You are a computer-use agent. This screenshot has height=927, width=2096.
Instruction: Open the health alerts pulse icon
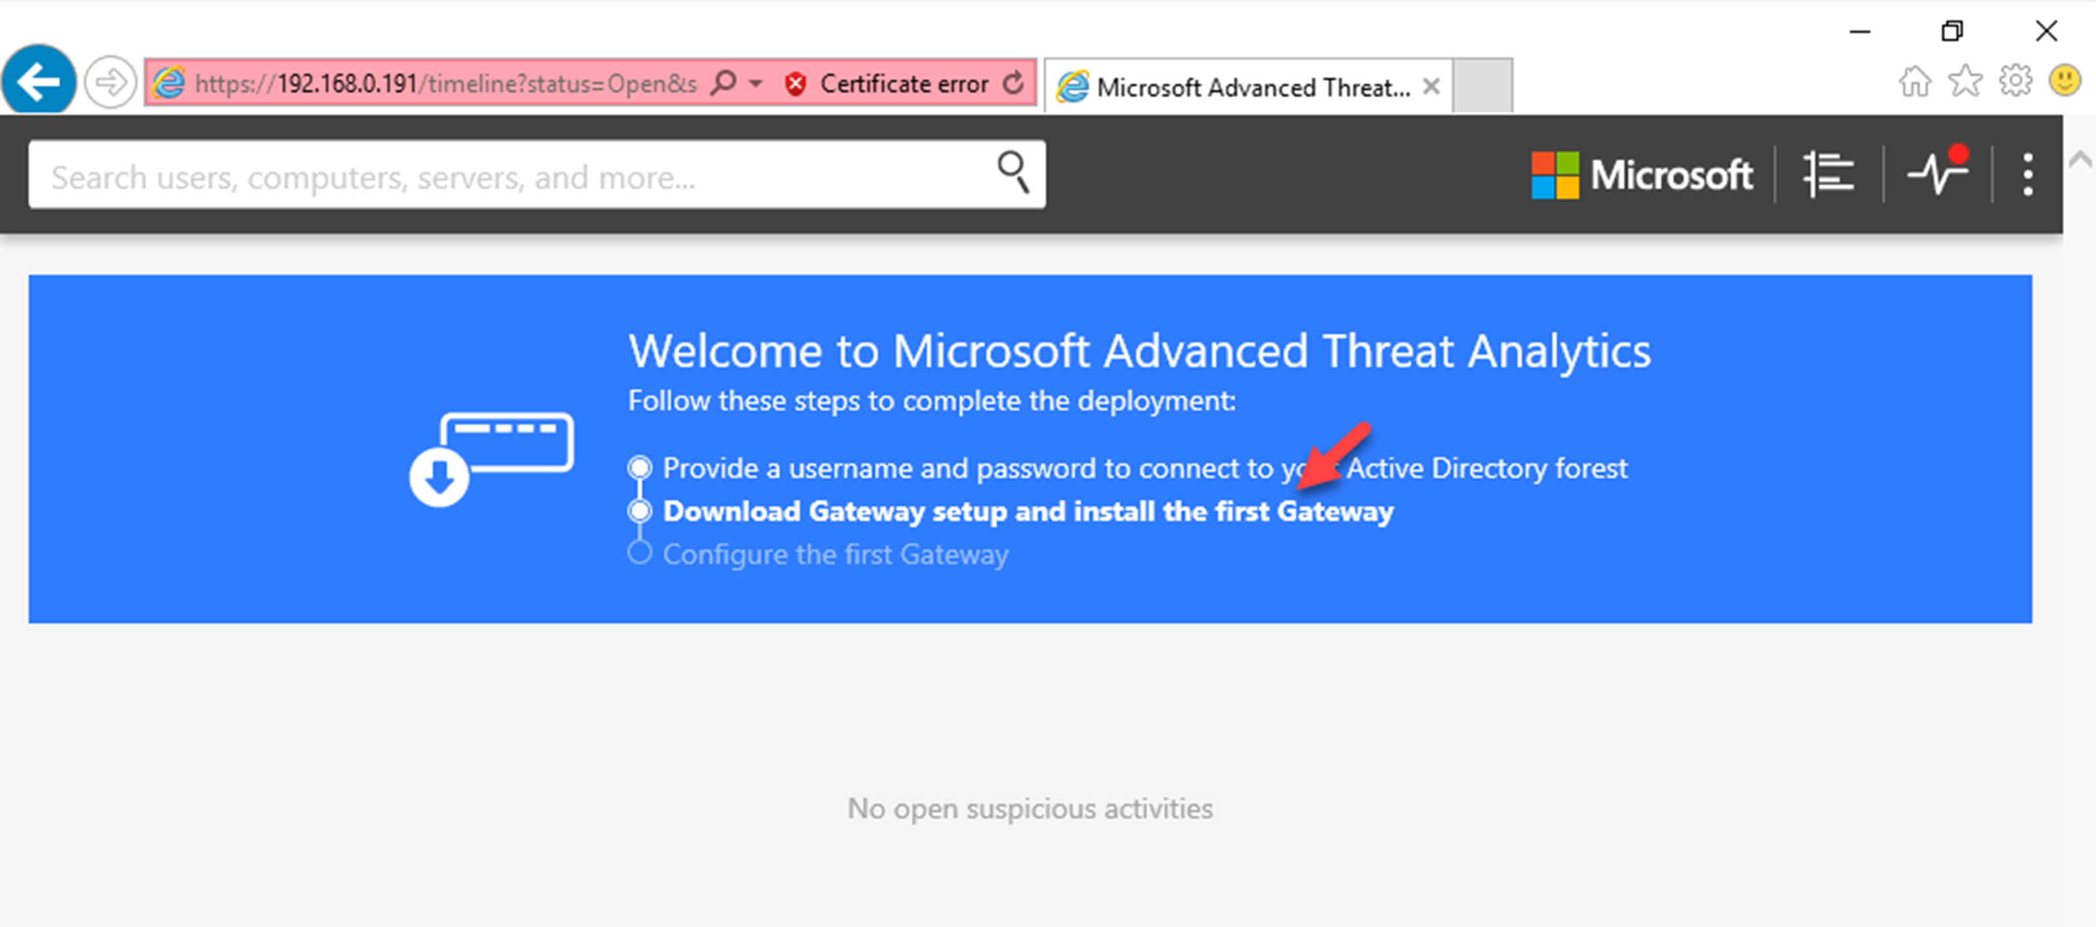point(1937,171)
